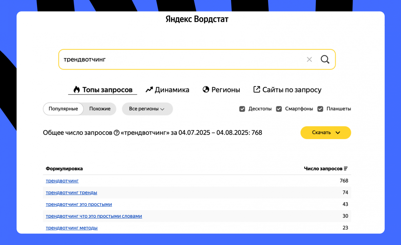Click the Яндекс Вордстат title
Viewport: 401px width, 245px height.
coord(197,19)
